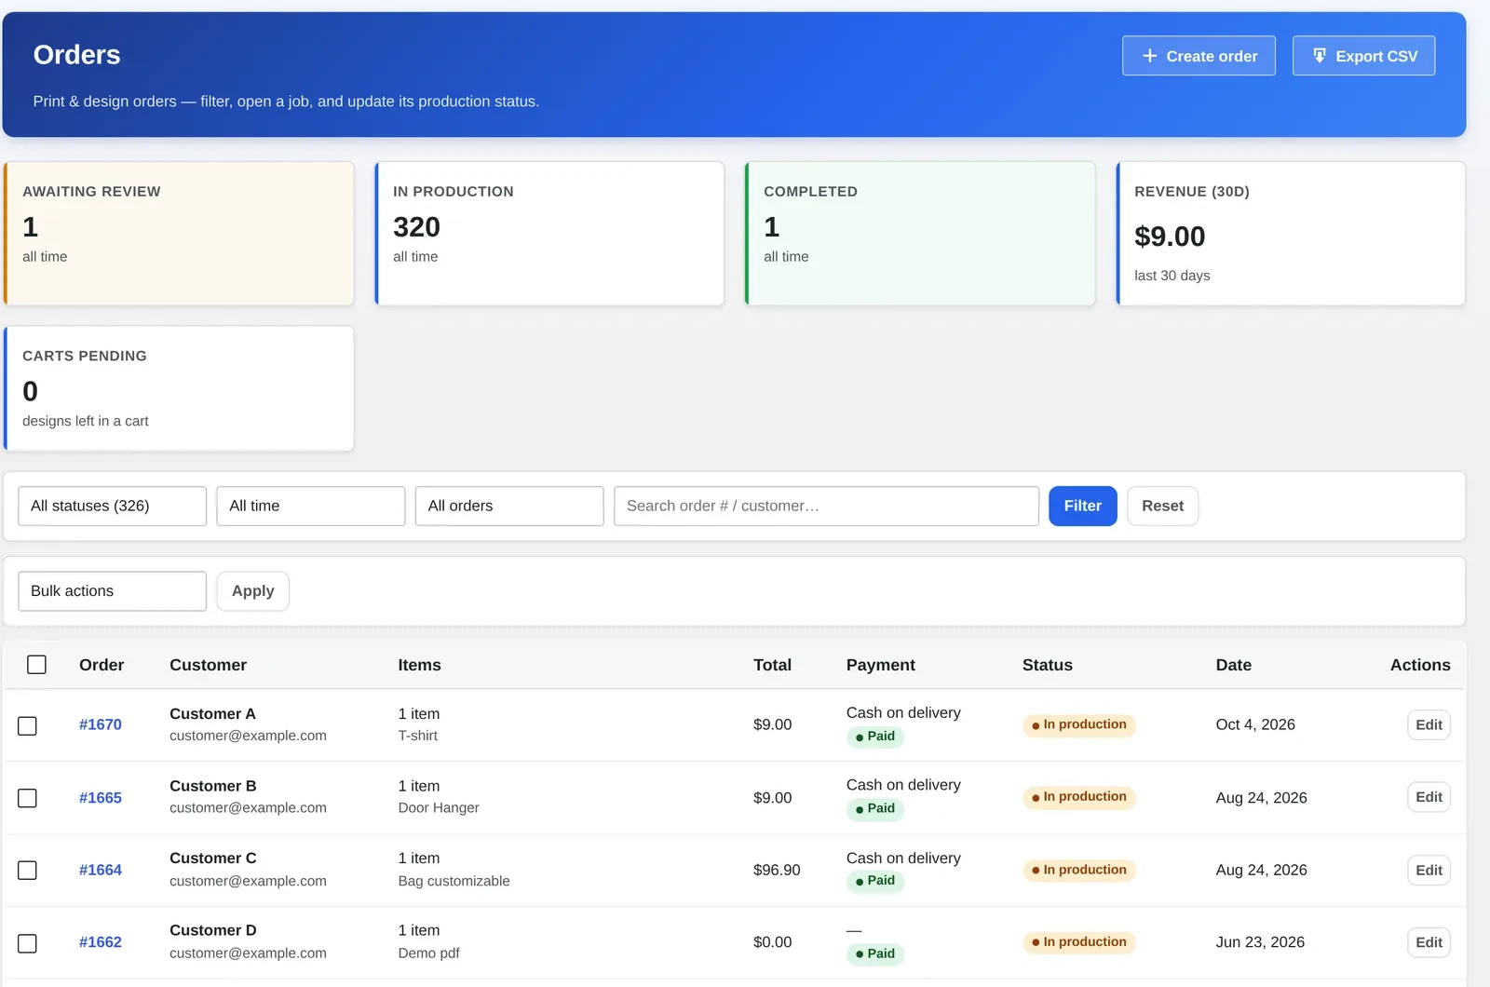
Task: Click Apply next to Bulk actions
Action: tap(252, 591)
